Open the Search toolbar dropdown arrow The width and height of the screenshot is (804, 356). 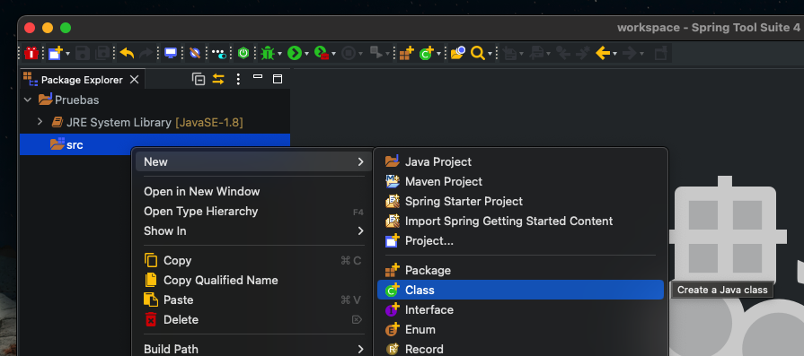coord(490,54)
